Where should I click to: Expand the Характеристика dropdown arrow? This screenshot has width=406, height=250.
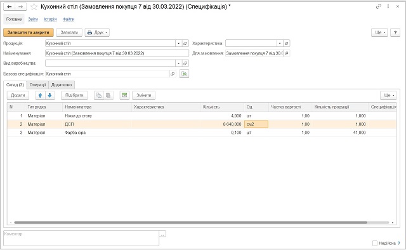point(280,43)
